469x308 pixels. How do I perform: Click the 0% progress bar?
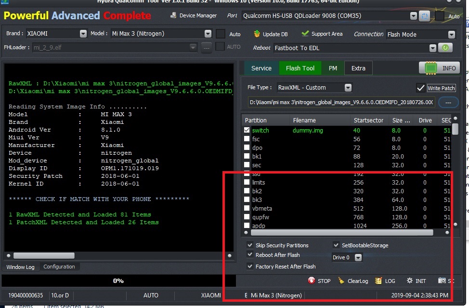[x=118, y=281]
